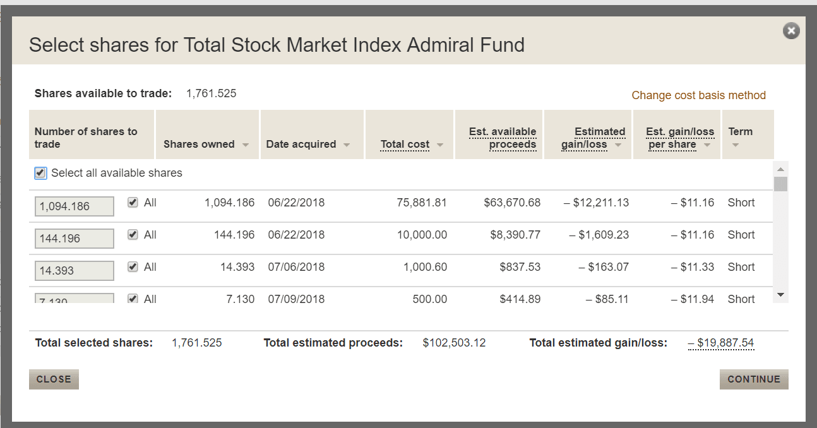The image size is (817, 428).
Task: Focus the 14.393 shares-to-trade input
Action: point(75,271)
